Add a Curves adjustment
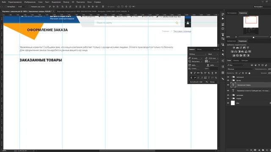The height and width of the screenshot is (152, 271). point(241,48)
